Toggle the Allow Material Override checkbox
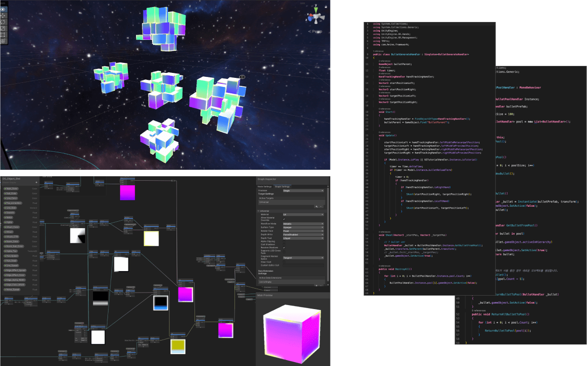This screenshot has width=587, height=366. (x=284, y=219)
